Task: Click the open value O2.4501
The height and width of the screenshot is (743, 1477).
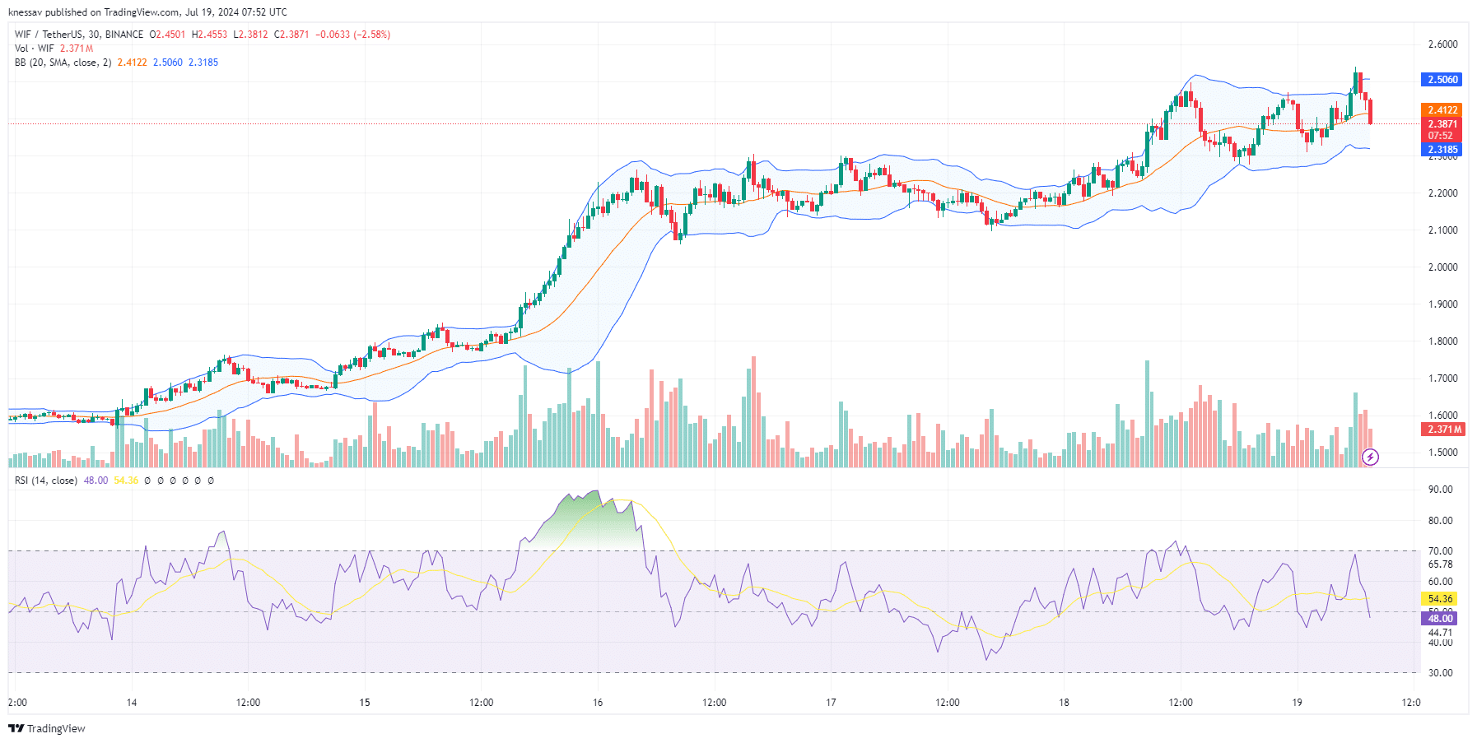Action: [x=167, y=35]
